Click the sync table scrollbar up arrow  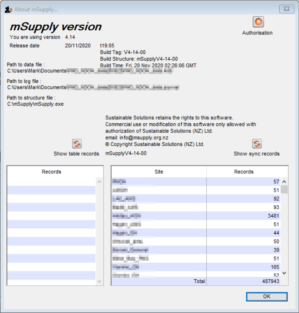coord(284,182)
